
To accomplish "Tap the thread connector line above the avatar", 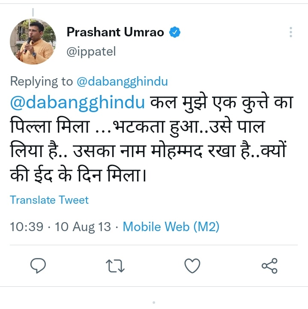I will [33, 11].
